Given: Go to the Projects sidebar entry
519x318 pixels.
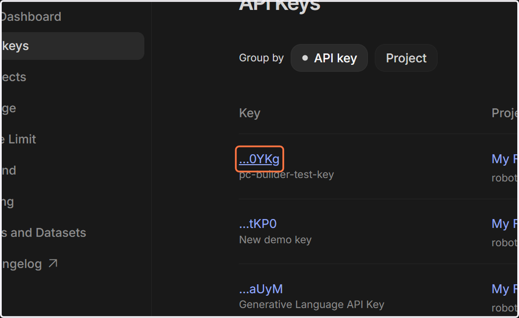Looking at the screenshot, I should [x=14, y=77].
